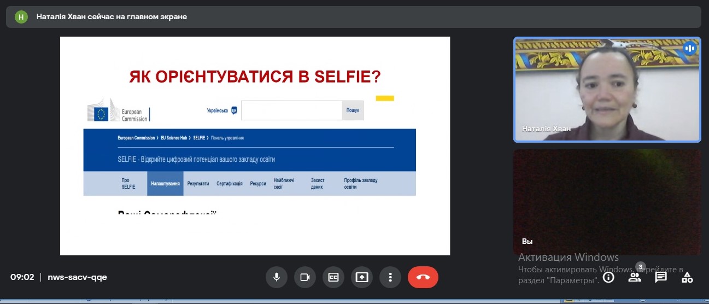Mute the microphone in call controls
The height and width of the screenshot is (304, 709).
click(277, 277)
